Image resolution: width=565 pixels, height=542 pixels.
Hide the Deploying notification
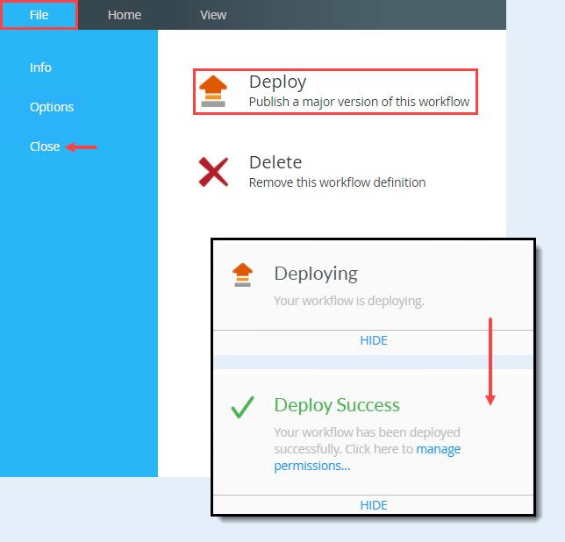[x=374, y=340]
